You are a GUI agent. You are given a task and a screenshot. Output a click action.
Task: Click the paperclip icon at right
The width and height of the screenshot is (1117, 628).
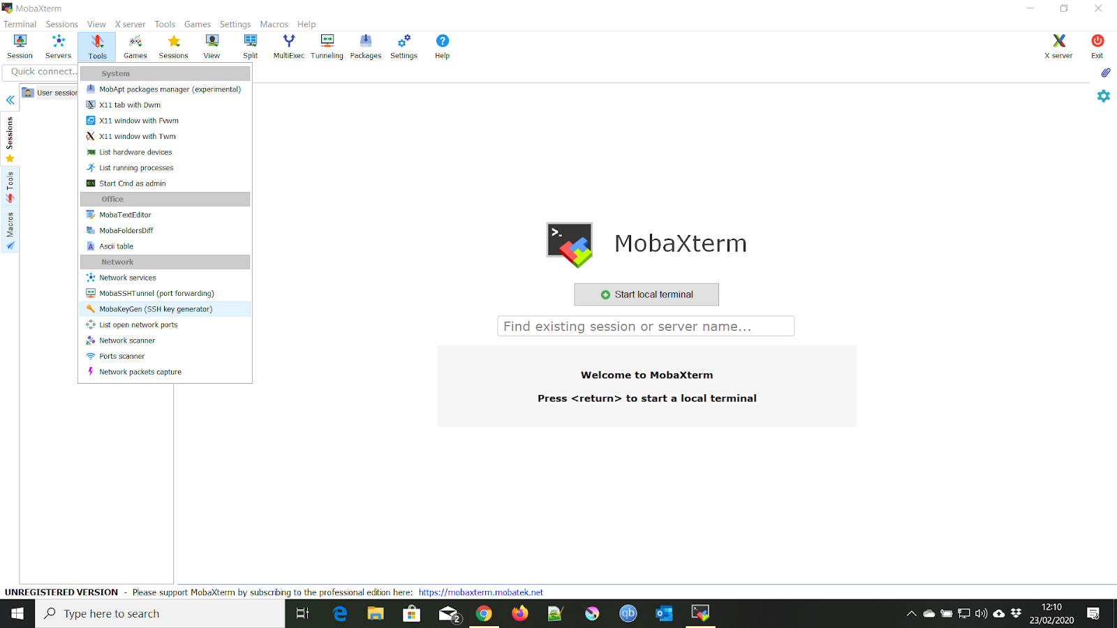pos(1106,73)
